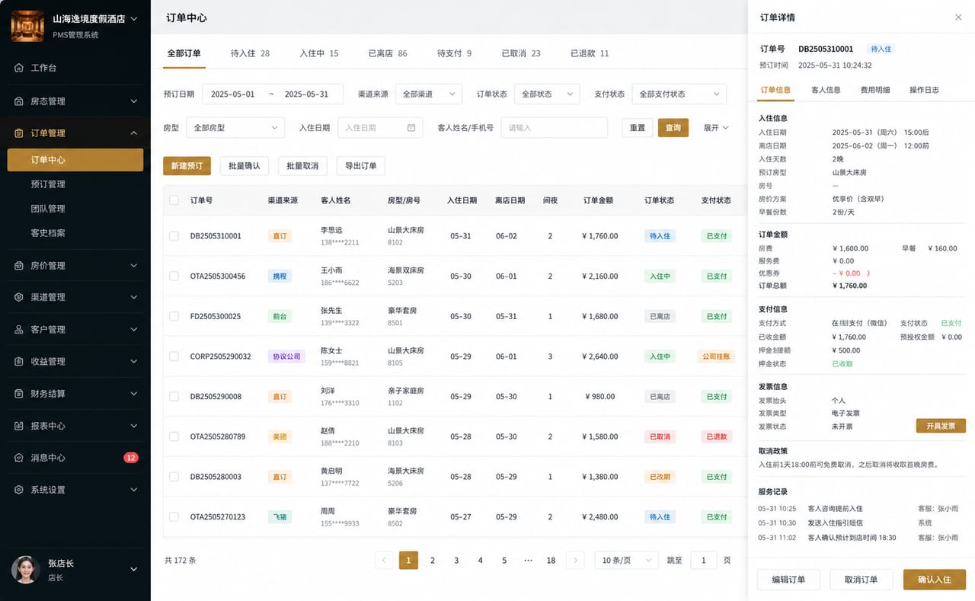Click the 新建预订 button

[187, 166]
